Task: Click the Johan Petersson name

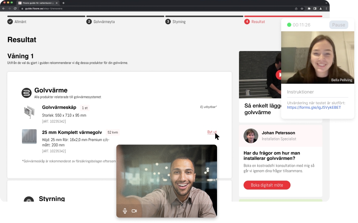Action: click(278, 133)
